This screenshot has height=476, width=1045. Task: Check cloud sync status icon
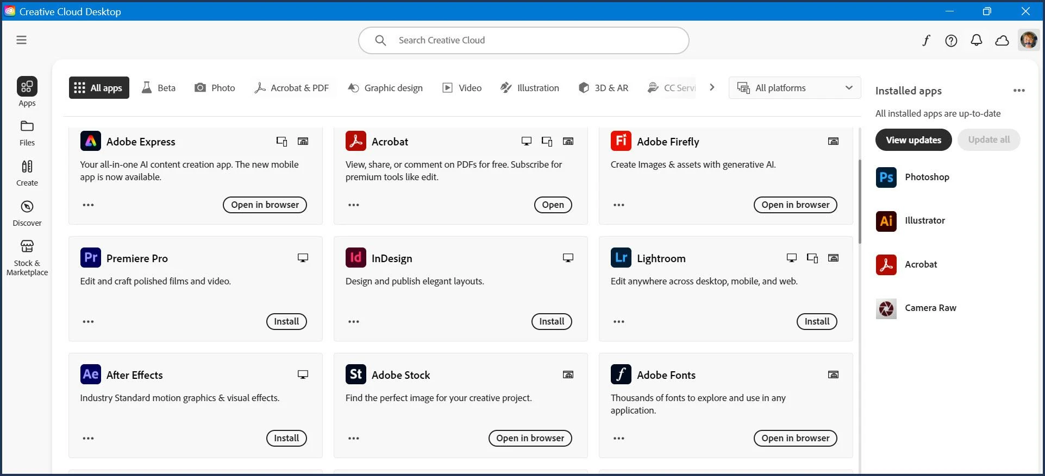[x=1002, y=40]
